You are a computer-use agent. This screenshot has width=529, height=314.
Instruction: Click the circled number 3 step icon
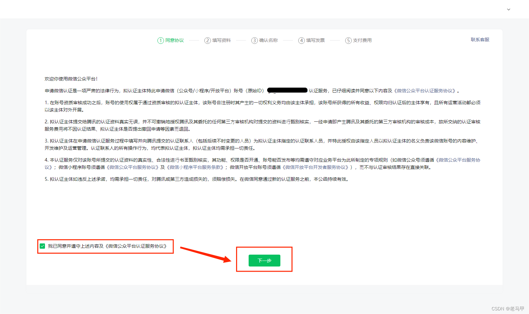tap(255, 41)
